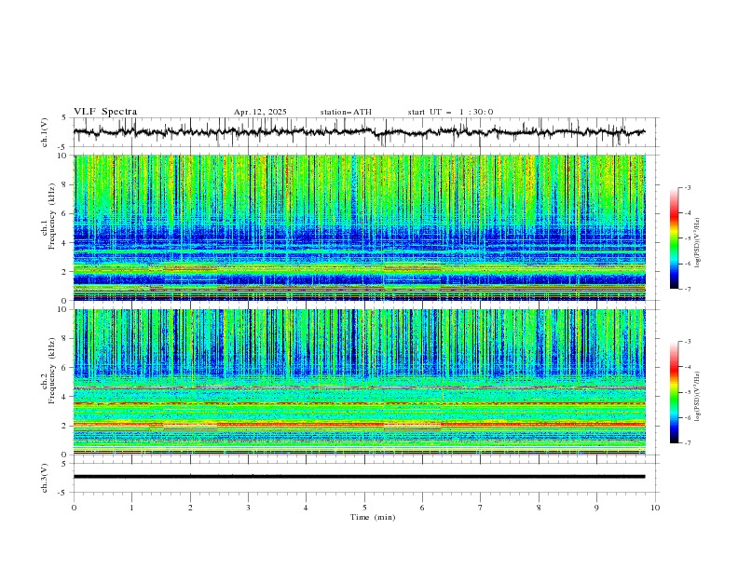738x570 pixels.
Task: Click the '-7' tick on ch.2 colorbar
Action: (x=687, y=442)
